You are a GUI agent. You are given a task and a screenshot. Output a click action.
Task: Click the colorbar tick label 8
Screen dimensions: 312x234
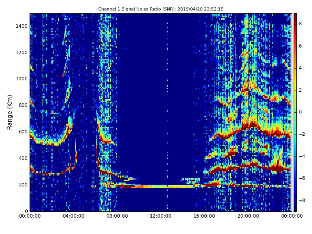(300, 24)
